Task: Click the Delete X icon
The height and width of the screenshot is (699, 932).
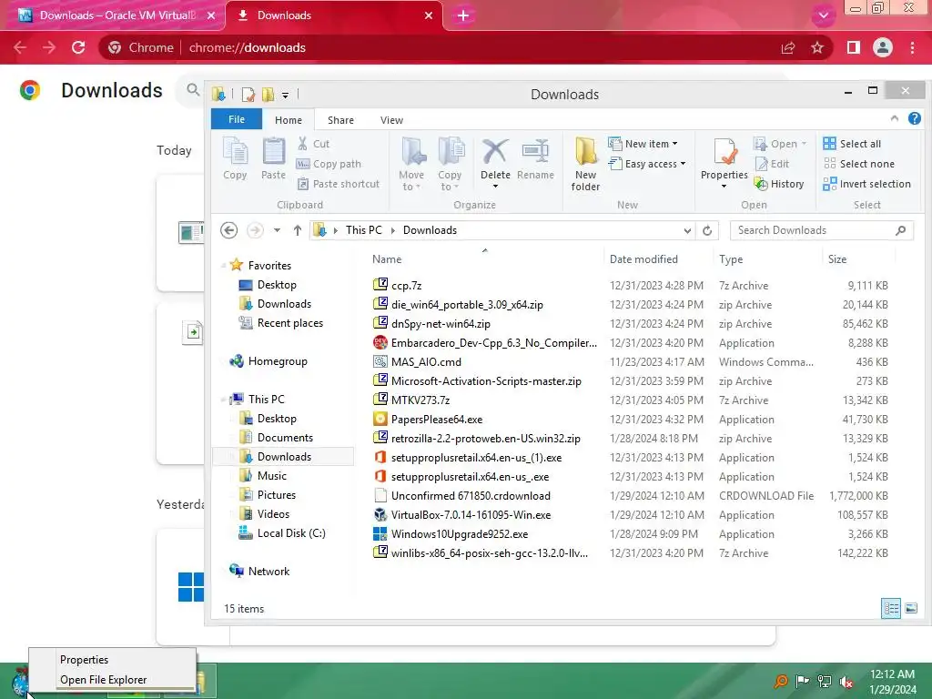Action: (x=494, y=151)
